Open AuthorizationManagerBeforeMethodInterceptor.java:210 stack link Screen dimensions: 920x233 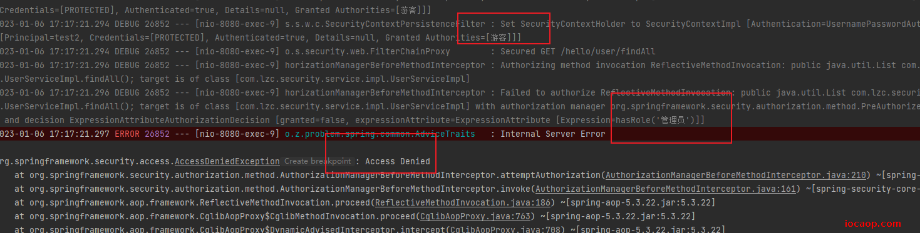tap(735, 175)
